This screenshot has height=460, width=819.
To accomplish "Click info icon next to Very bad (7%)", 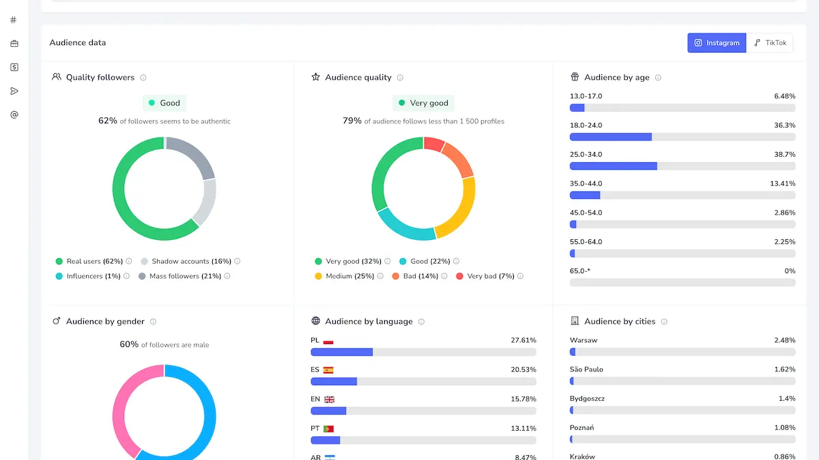I will point(521,276).
